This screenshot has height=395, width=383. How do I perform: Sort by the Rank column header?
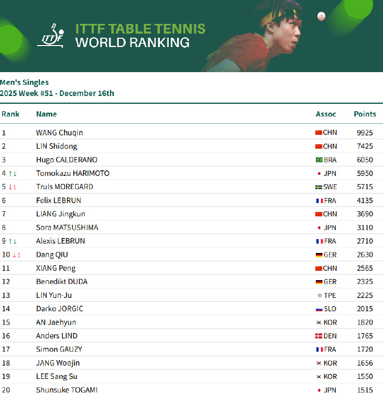click(10, 114)
